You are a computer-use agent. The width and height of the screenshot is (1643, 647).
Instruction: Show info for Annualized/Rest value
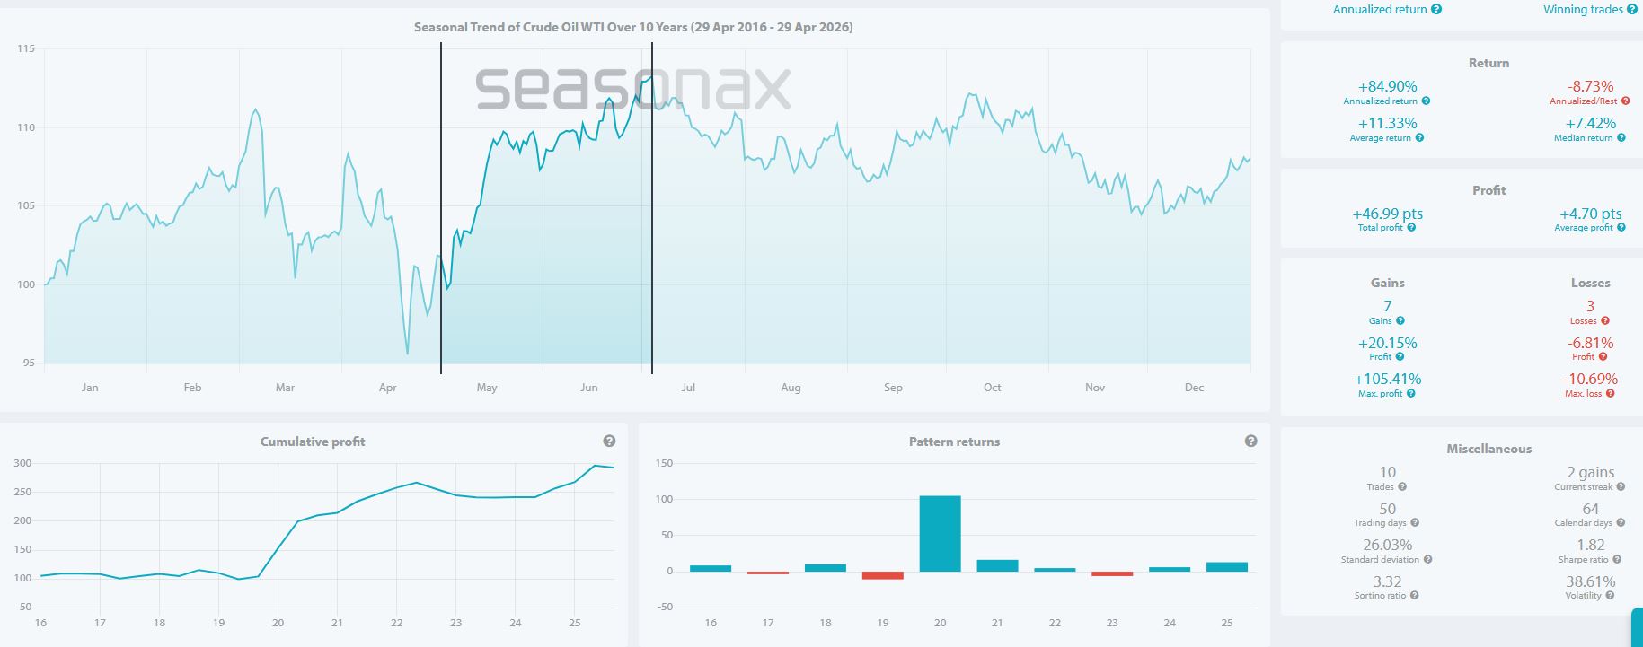[1621, 101]
